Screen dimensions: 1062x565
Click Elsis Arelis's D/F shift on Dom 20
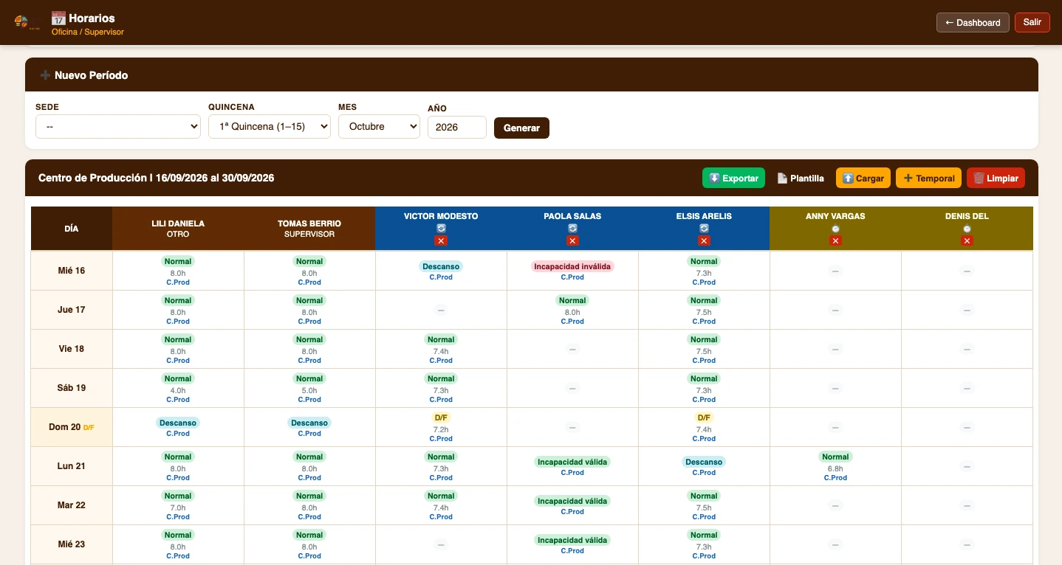(x=704, y=427)
